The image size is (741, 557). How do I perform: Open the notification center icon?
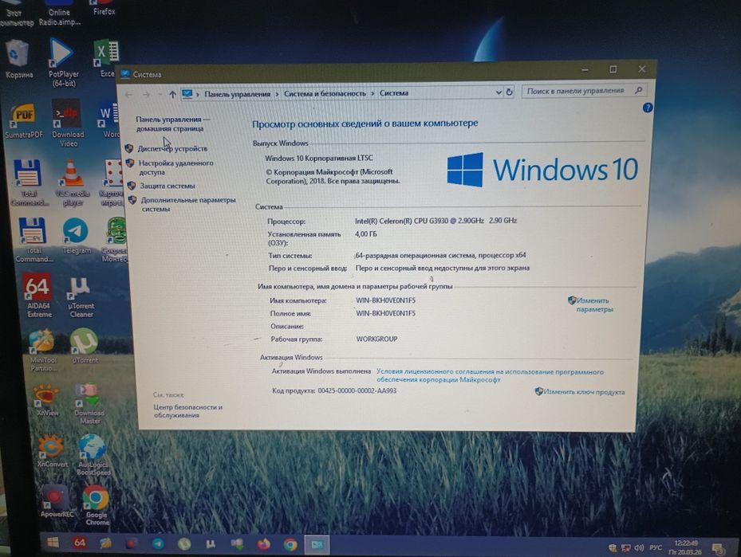pos(719,549)
